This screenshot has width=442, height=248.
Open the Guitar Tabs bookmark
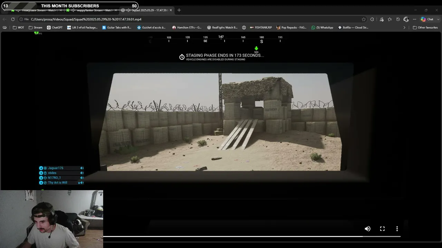tap(117, 28)
